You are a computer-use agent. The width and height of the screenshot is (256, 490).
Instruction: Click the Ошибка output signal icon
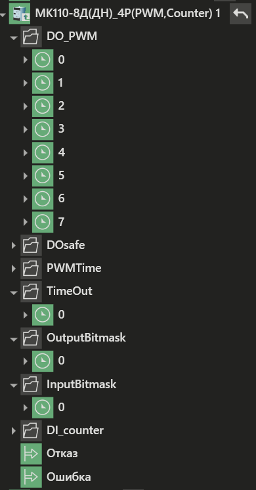(31, 477)
